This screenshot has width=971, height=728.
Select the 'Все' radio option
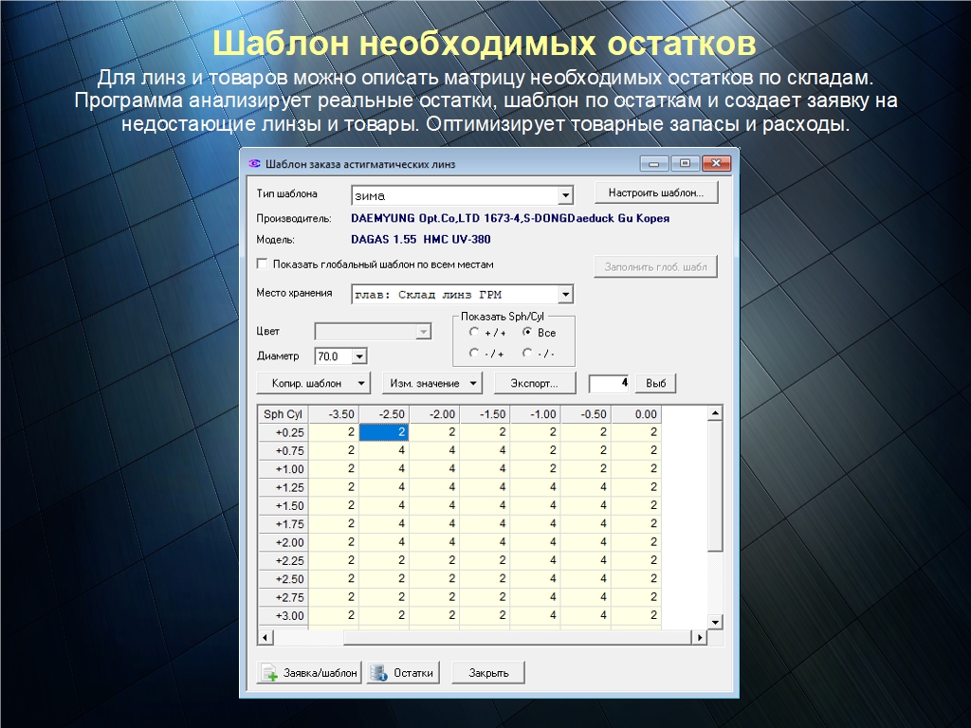pyautogui.click(x=527, y=333)
